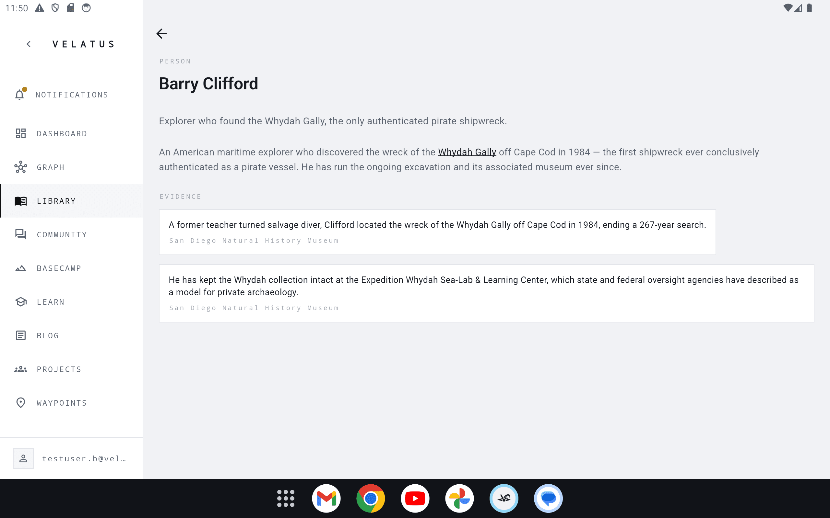The width and height of the screenshot is (830, 518).
Task: Select the Library book icon
Action: [x=20, y=201]
